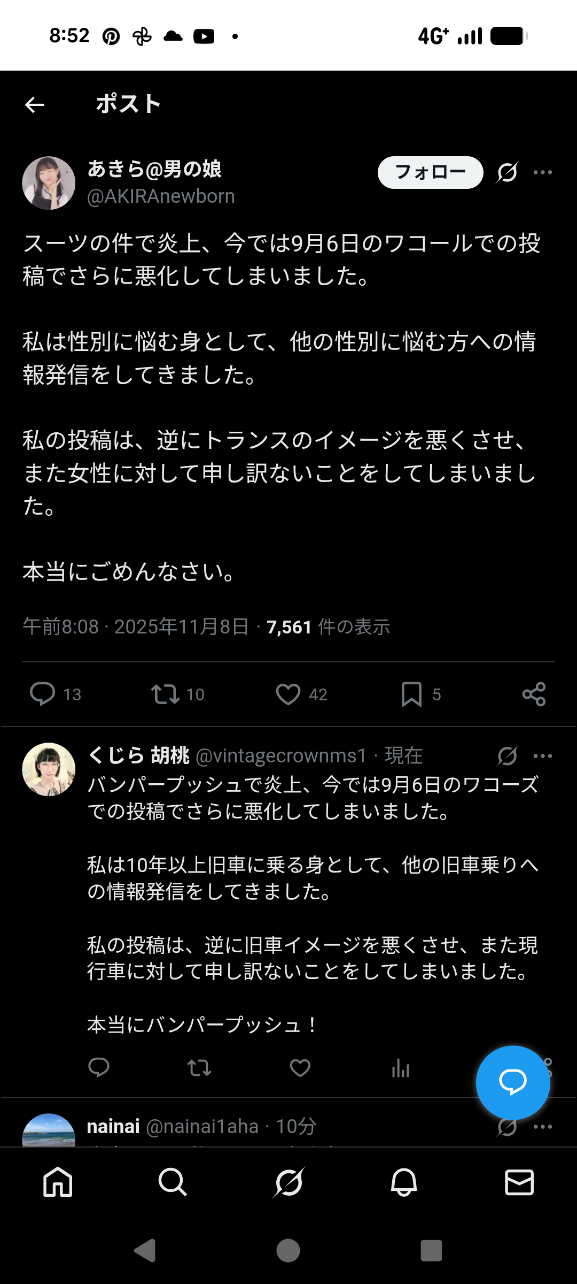Viewport: 577px width, 1284px height.
Task: Open the Messages envelope tab
Action: pyautogui.click(x=519, y=1182)
